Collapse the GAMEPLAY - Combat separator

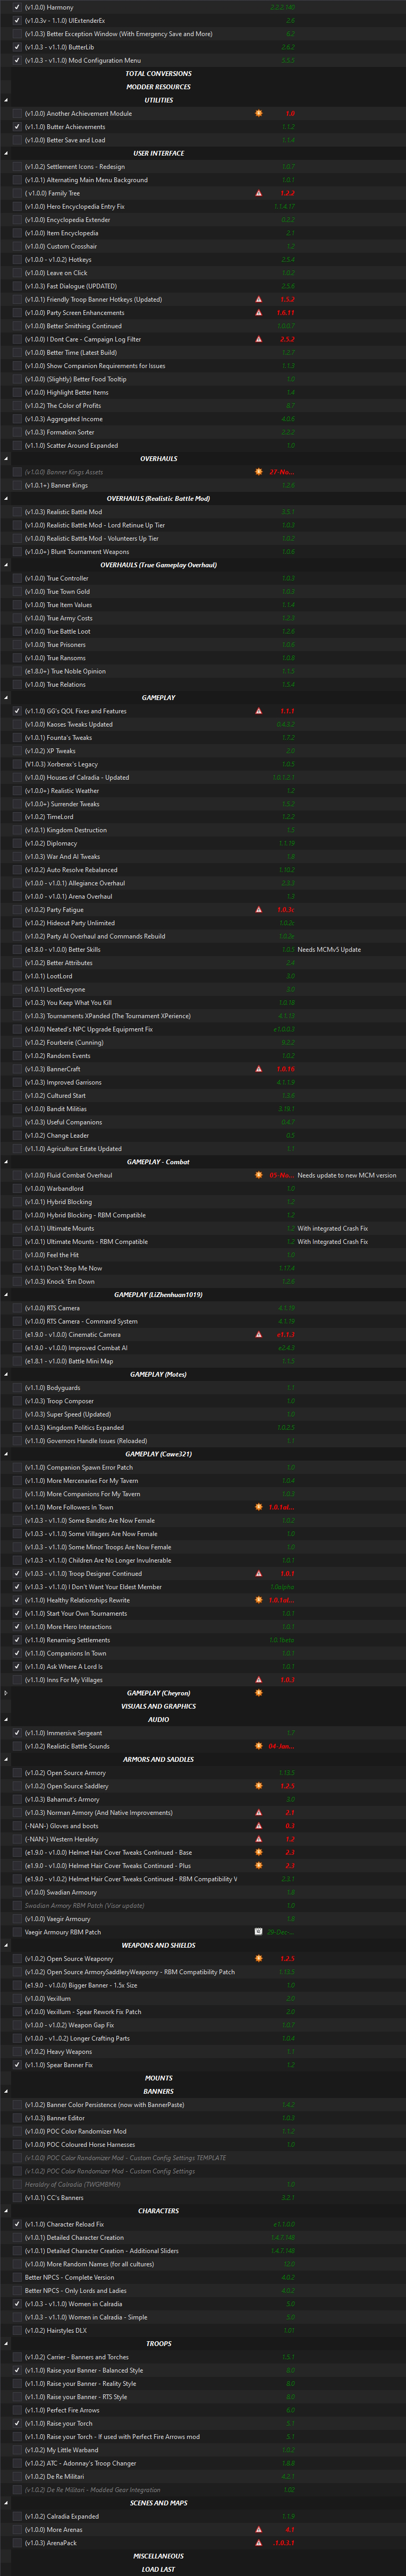pos(6,1162)
